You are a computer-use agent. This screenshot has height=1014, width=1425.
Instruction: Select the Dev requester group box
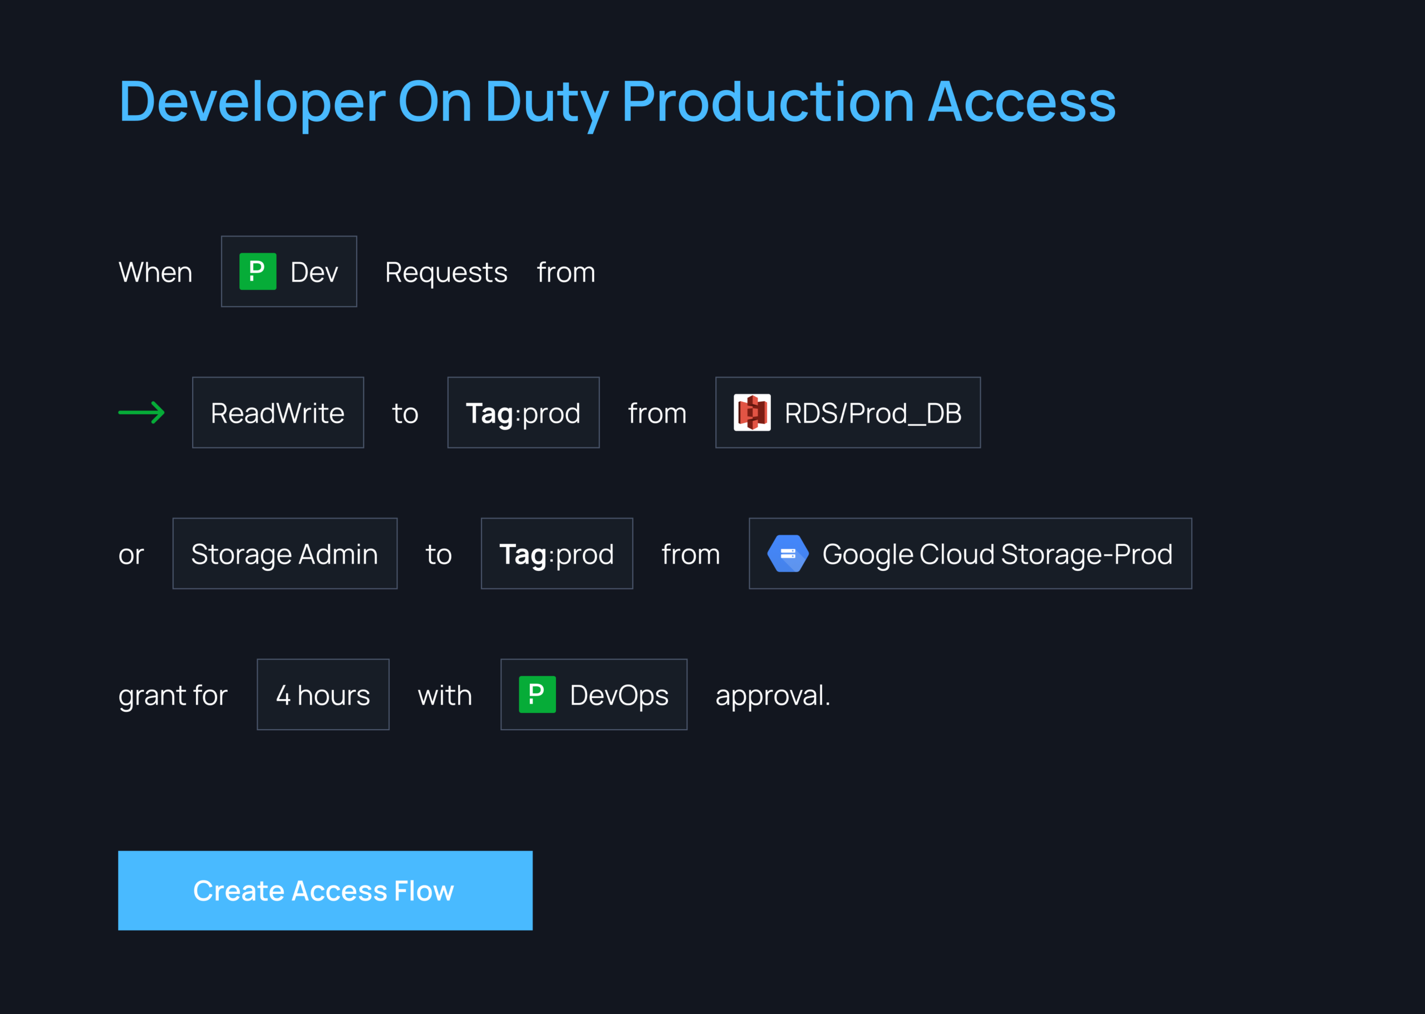pyautogui.click(x=289, y=272)
